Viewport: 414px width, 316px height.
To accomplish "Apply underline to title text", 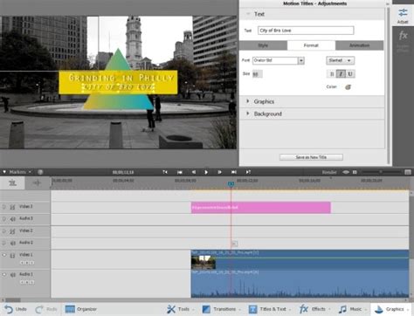I will [350, 74].
